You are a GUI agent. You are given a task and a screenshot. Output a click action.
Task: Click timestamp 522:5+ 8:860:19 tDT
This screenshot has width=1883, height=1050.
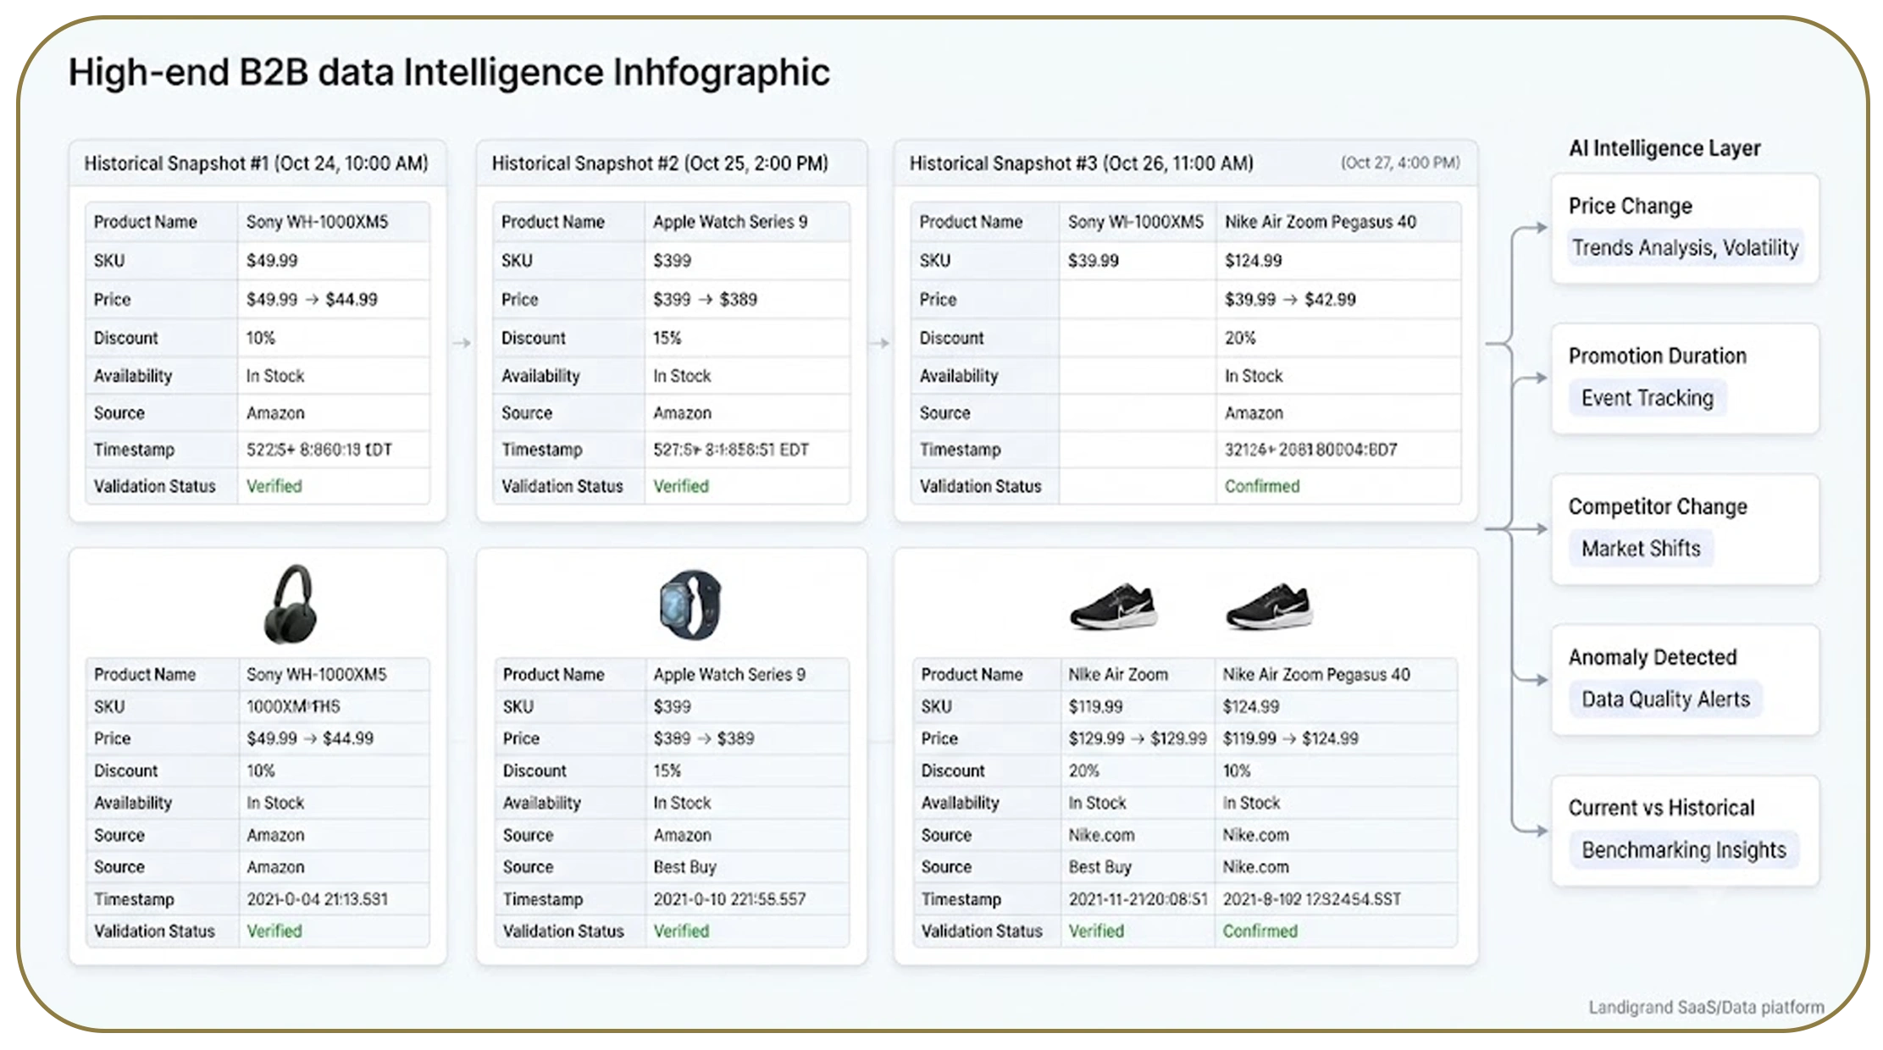coord(319,450)
